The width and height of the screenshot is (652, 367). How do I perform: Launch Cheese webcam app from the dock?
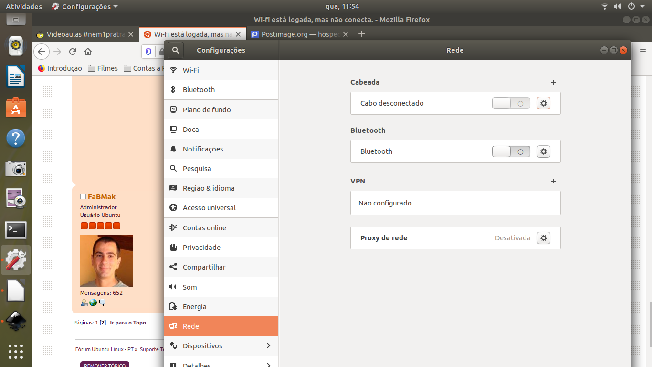[16, 199]
